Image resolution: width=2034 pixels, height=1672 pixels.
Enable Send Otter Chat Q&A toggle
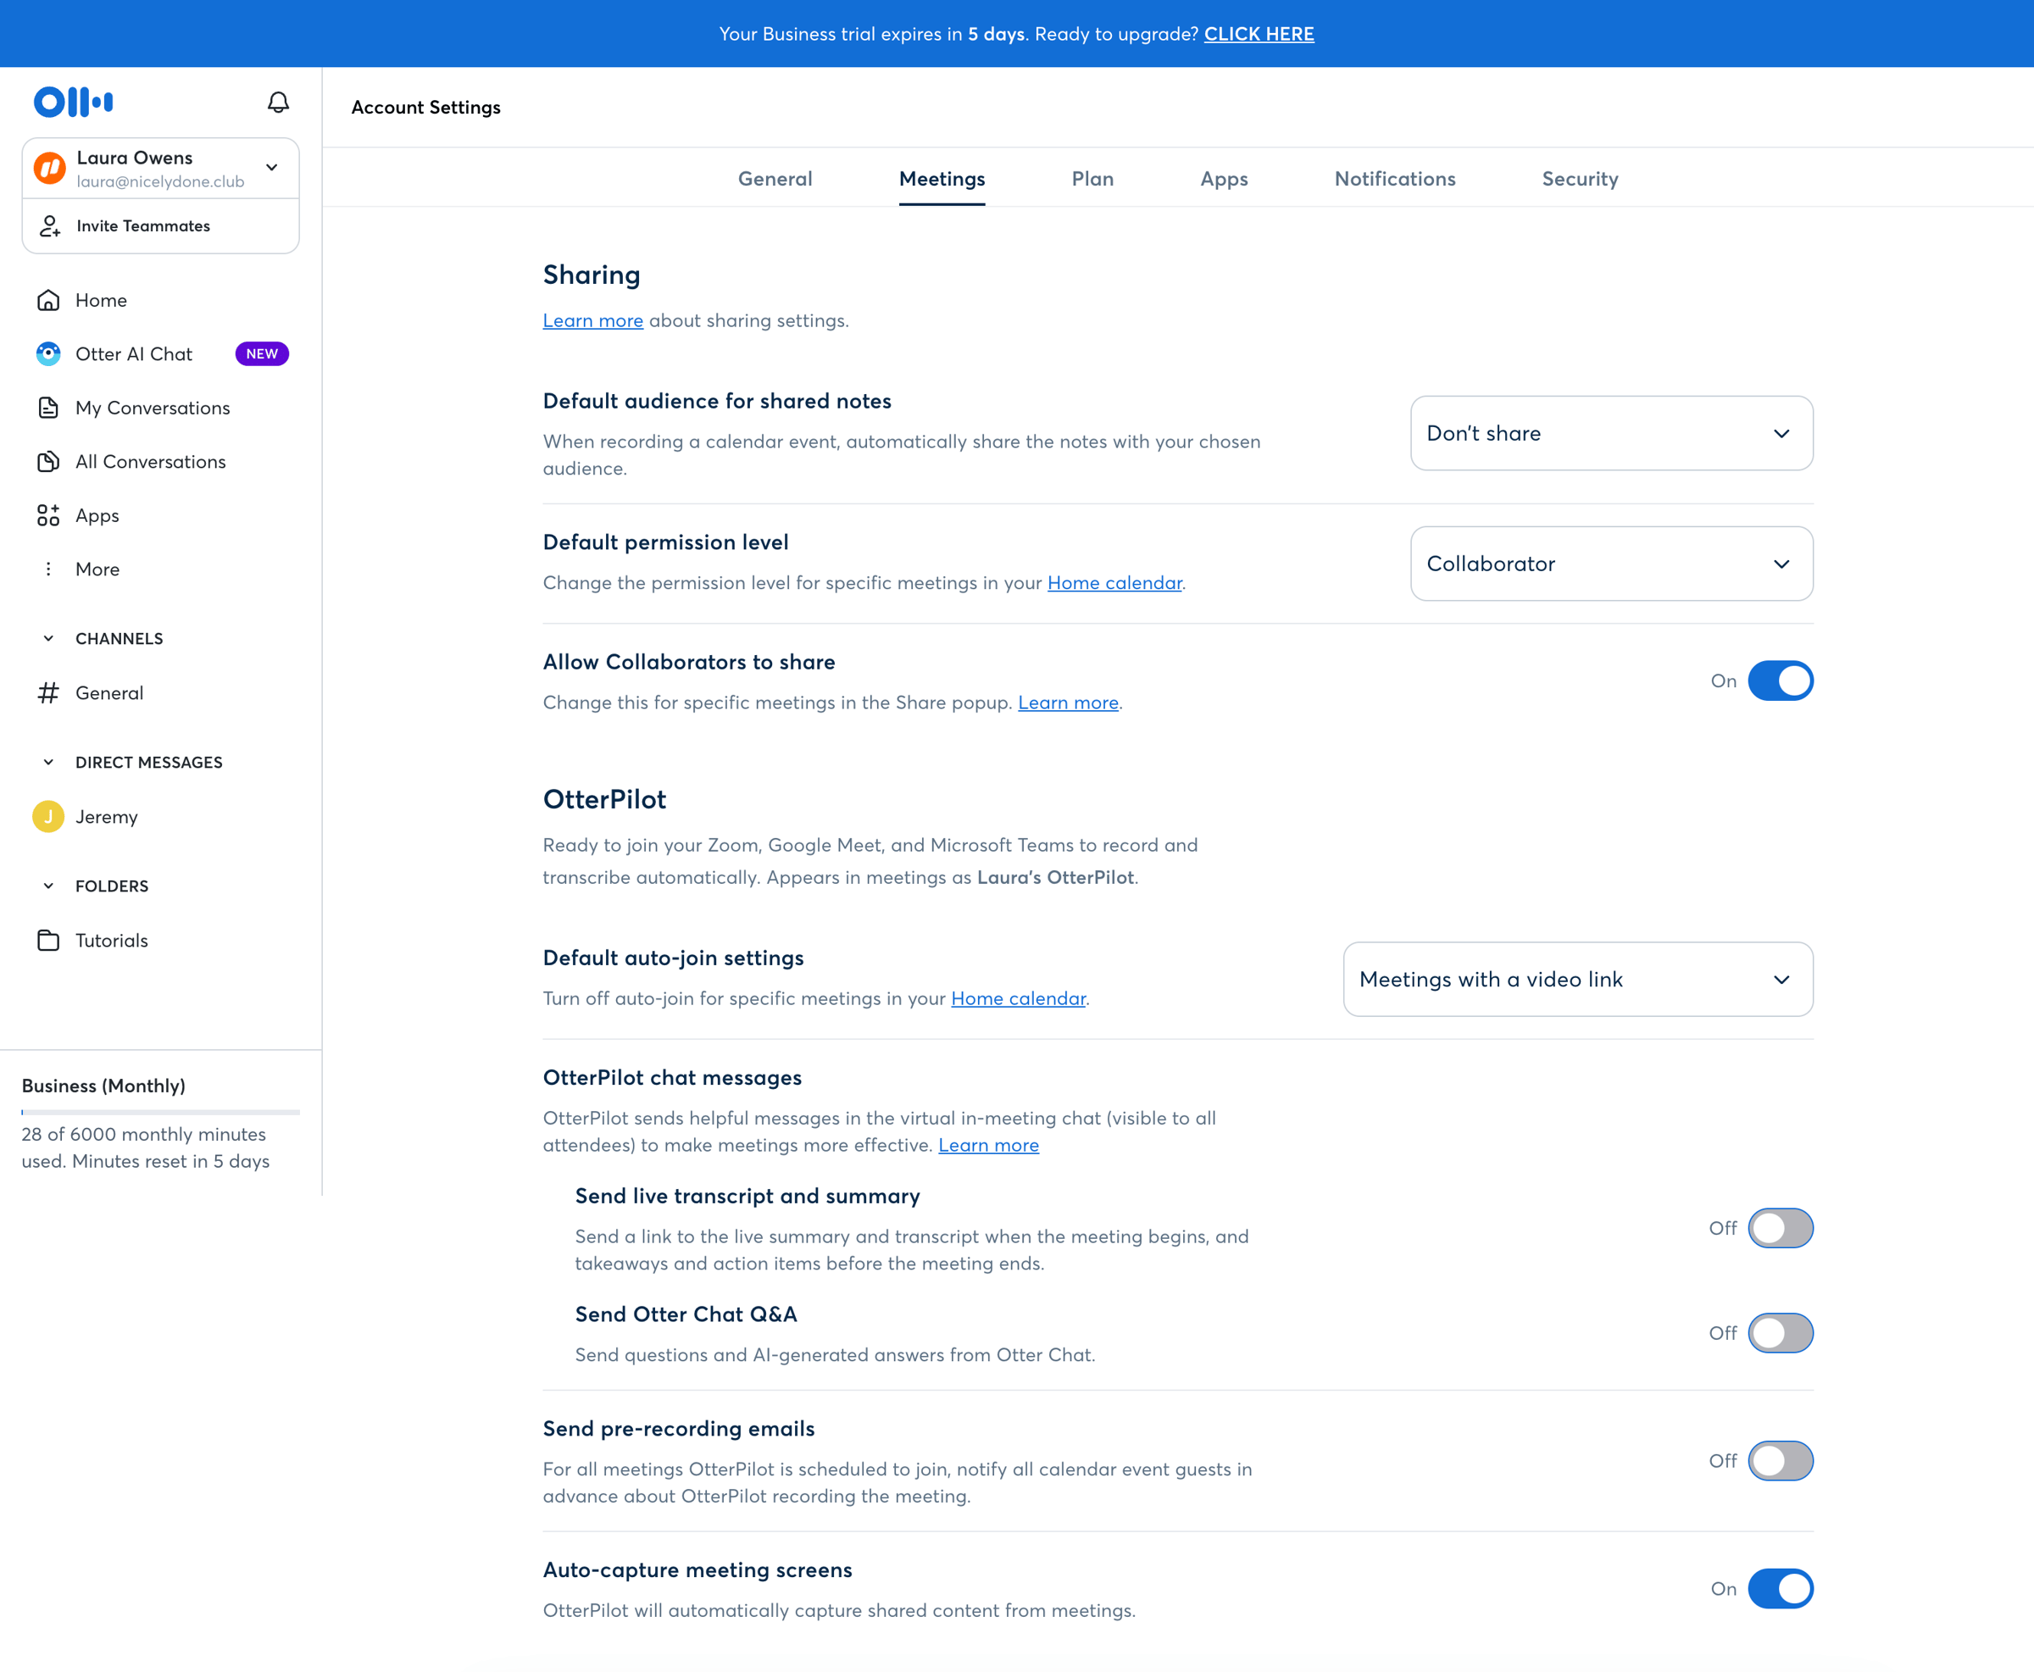coord(1780,1333)
